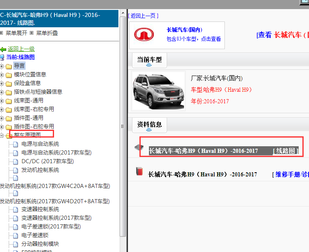
Task: Click the green back arrow icon
Action: click(x=3, y=49)
